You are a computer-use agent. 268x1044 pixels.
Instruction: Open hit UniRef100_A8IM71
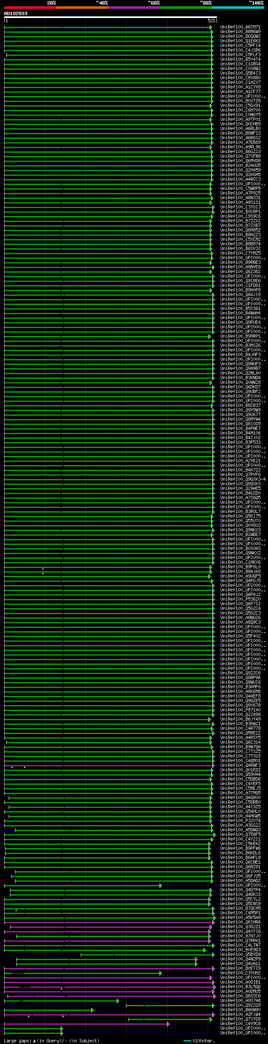pos(240,27)
